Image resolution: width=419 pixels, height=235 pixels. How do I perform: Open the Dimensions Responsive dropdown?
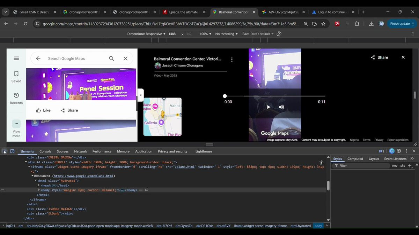coord(147,34)
